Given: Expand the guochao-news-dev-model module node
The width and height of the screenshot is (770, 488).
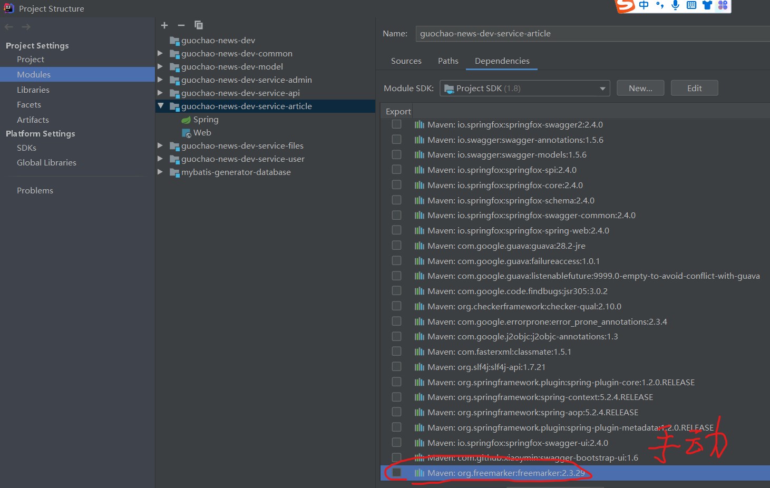Looking at the screenshot, I should (x=160, y=66).
